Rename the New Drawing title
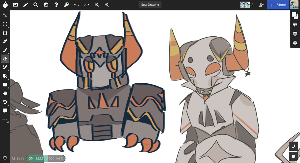This screenshot has height=163, width=300. click(150, 5)
